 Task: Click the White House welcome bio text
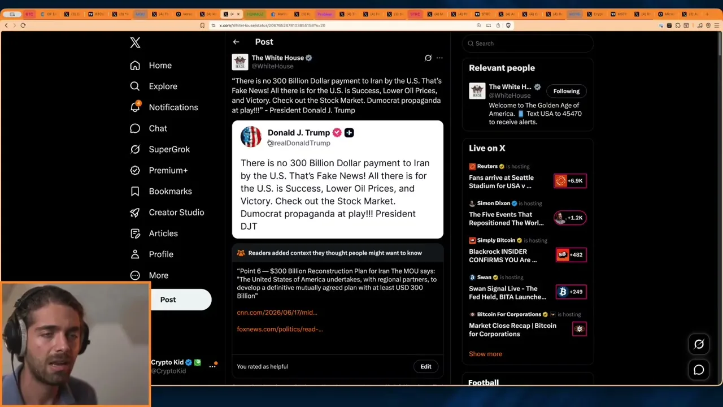pyautogui.click(x=535, y=114)
